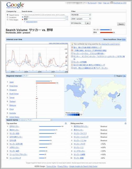This screenshot has height=169, width=132.
Task: Click headline marker B in news list
Action: tap(72, 50)
